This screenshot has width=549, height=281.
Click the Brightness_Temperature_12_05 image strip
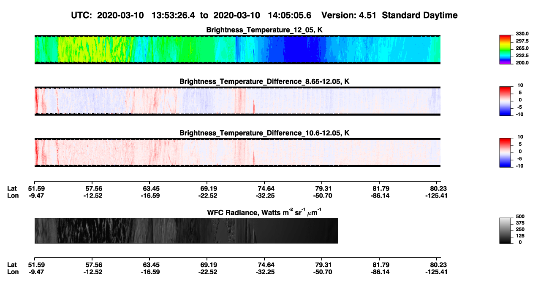(x=237, y=49)
